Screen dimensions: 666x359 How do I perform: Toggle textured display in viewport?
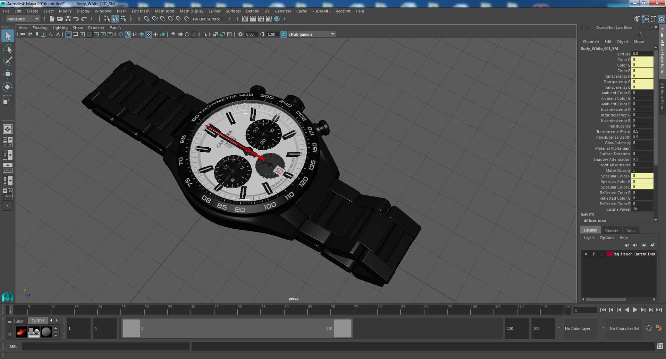(x=149, y=34)
